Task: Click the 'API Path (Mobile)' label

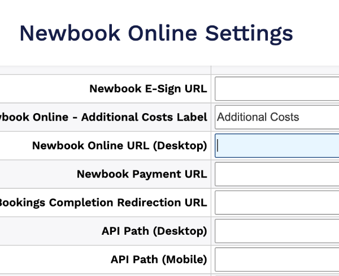Action: coord(159,260)
